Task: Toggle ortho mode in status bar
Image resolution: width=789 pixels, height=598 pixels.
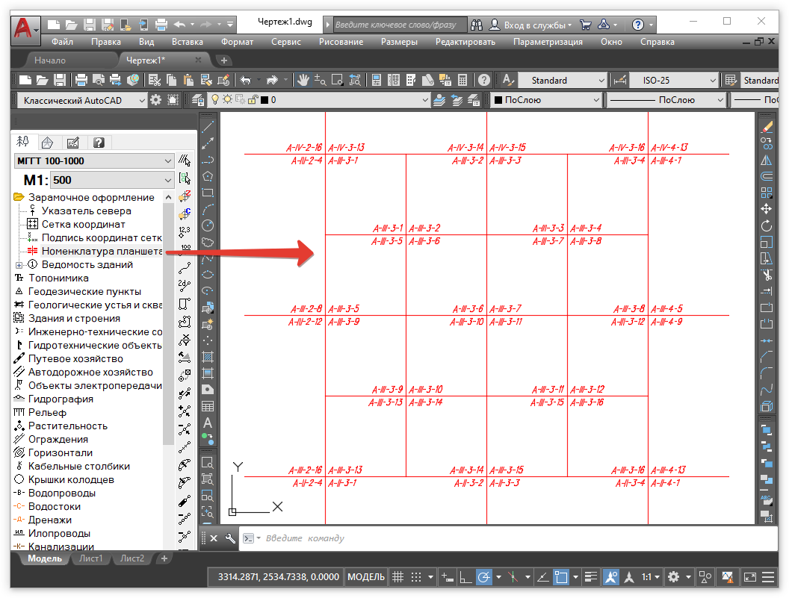Action: (x=465, y=576)
